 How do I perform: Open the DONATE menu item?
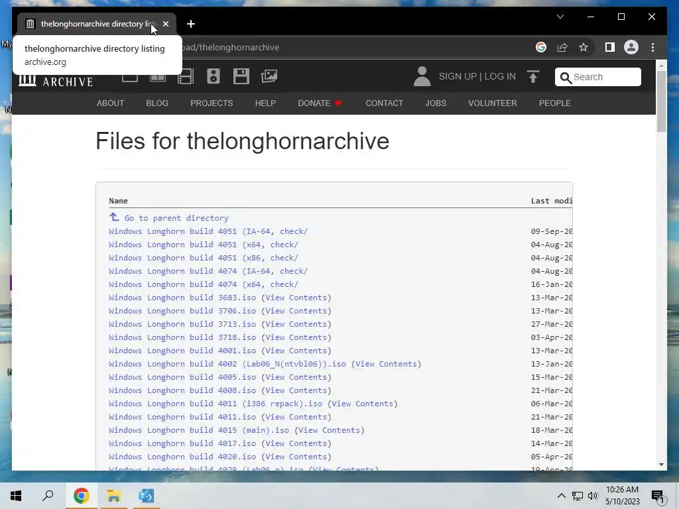click(320, 103)
